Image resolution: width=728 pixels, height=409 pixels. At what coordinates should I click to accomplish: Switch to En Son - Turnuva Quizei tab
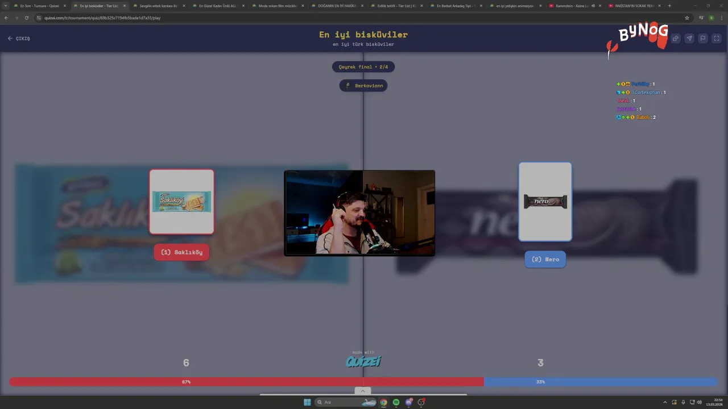39,6
